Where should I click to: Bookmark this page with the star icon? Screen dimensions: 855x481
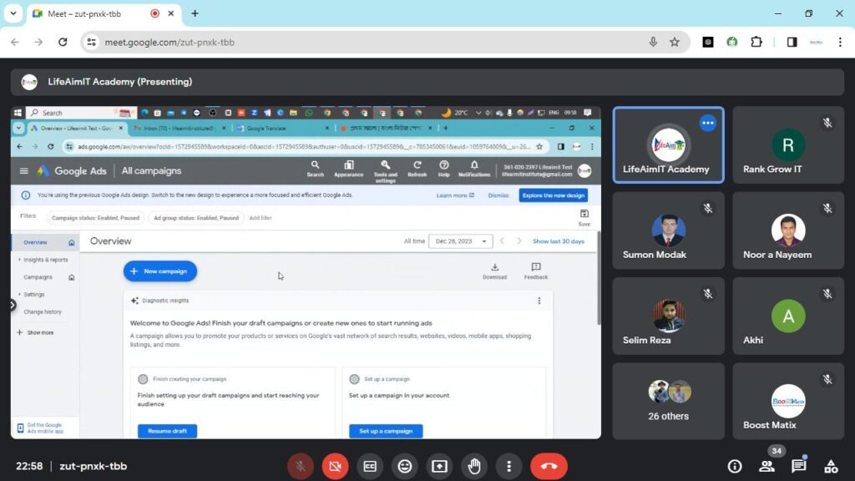675,42
